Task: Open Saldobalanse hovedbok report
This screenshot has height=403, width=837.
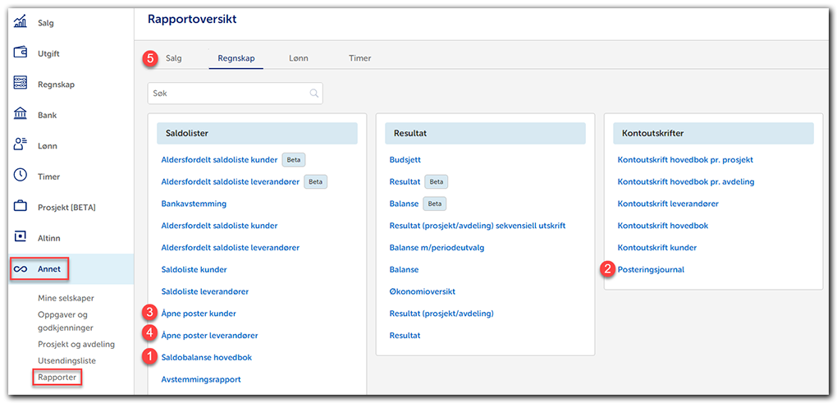Action: coord(207,357)
